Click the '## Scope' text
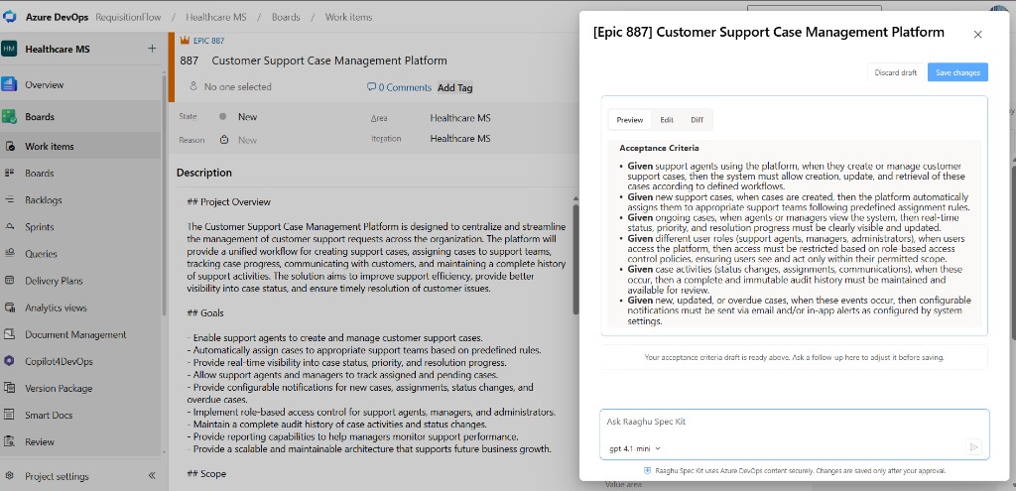Viewport: 1016px width, 491px height. point(206,473)
